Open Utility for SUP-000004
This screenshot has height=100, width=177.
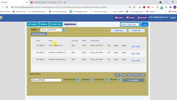[x=136, y=61]
